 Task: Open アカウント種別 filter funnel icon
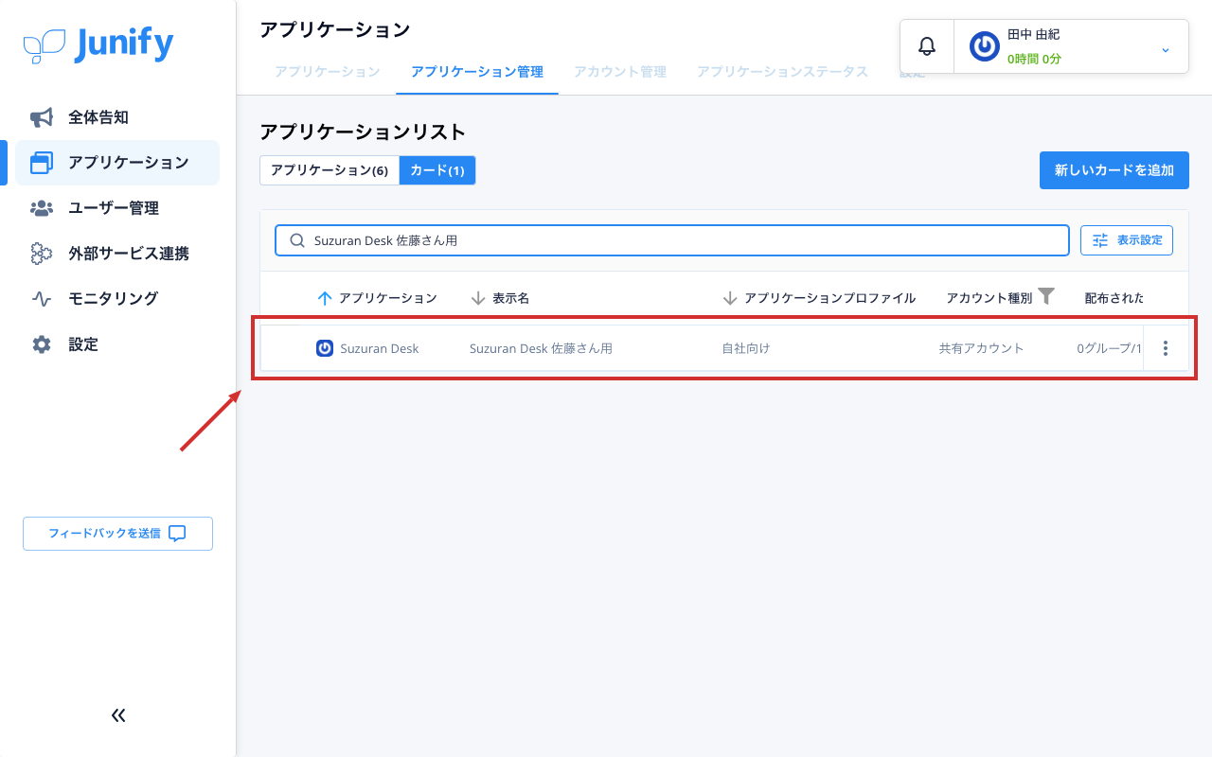[1046, 296]
